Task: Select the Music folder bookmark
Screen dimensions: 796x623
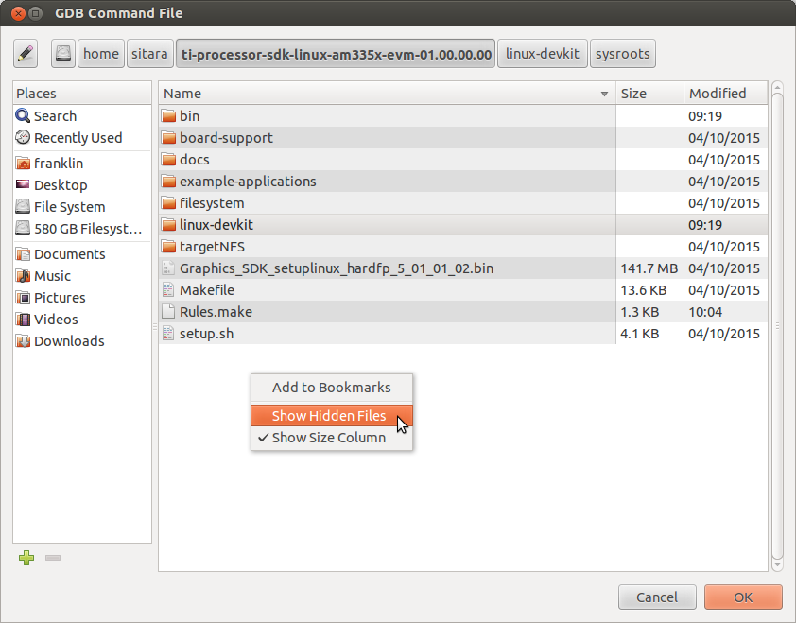Action: pos(52,275)
